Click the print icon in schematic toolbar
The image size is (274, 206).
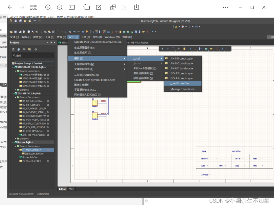tap(20, 32)
